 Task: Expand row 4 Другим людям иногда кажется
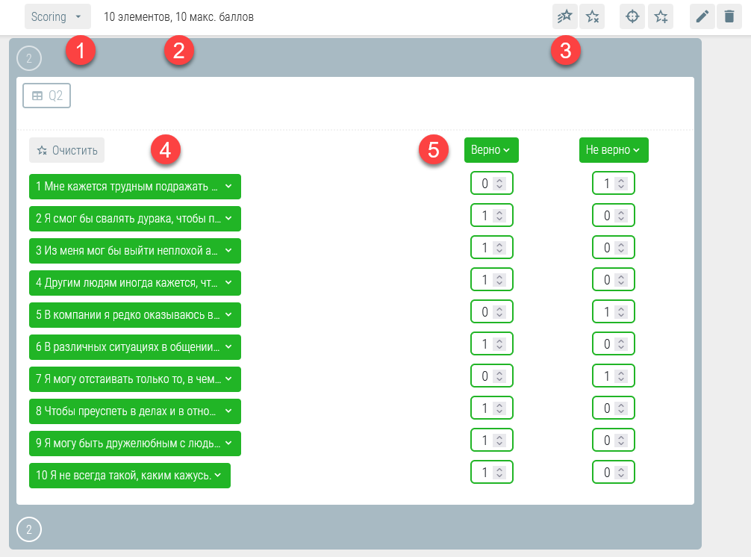point(134,282)
